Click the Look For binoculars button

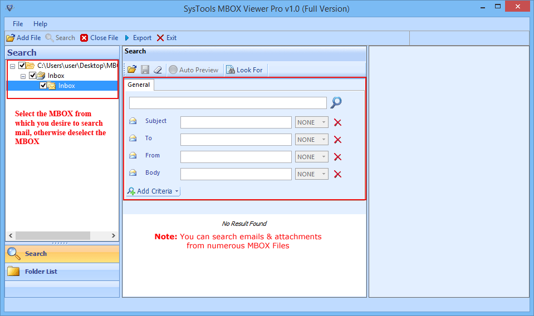pyautogui.click(x=244, y=70)
